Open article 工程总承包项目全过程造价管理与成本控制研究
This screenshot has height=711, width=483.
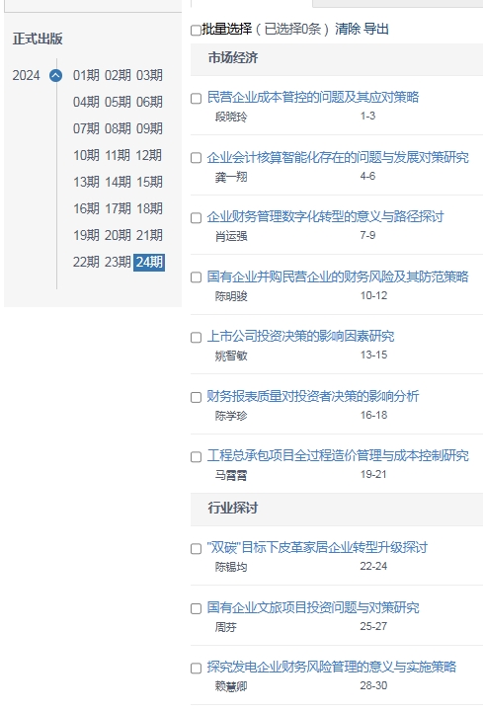coord(338,455)
